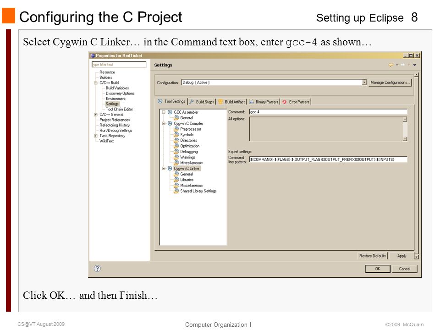The height and width of the screenshot is (330, 440).
Task: Select Discovery Options in the tree
Action: click(120, 93)
